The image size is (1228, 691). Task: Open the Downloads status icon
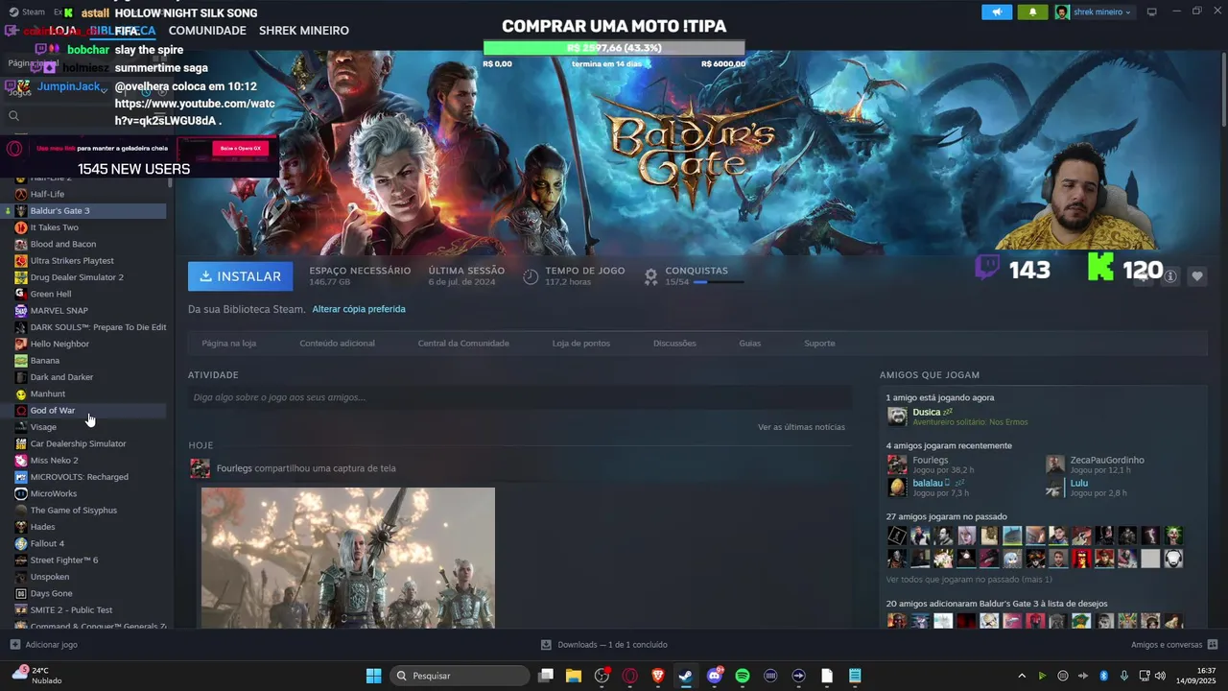coord(546,645)
